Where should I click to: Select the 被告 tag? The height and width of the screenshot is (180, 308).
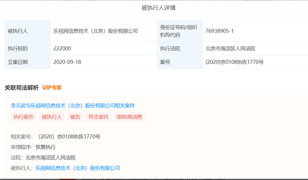75,117
